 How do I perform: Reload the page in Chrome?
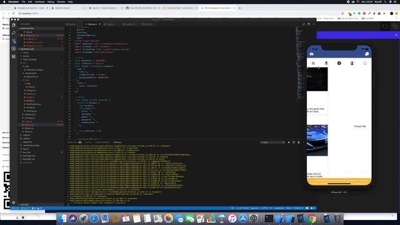[x=14, y=13]
